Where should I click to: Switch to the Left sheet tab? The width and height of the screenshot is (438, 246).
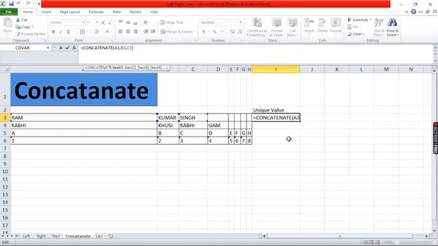pos(27,236)
